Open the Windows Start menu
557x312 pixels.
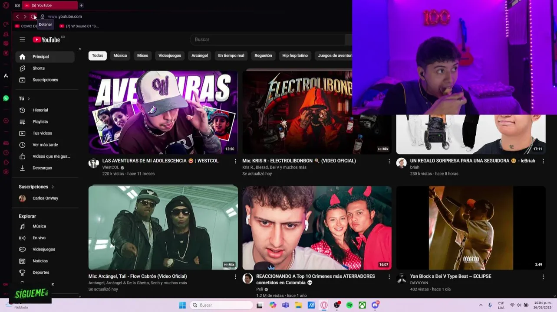coord(182,305)
